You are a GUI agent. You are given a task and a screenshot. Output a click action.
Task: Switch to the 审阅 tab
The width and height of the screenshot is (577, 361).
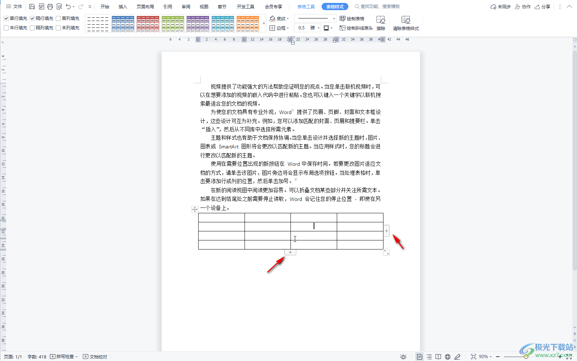[186, 7]
